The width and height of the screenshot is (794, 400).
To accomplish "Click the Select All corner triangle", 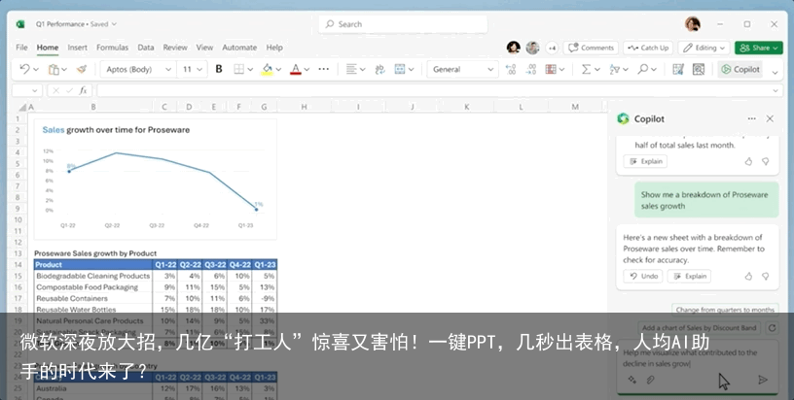I will coord(21,107).
